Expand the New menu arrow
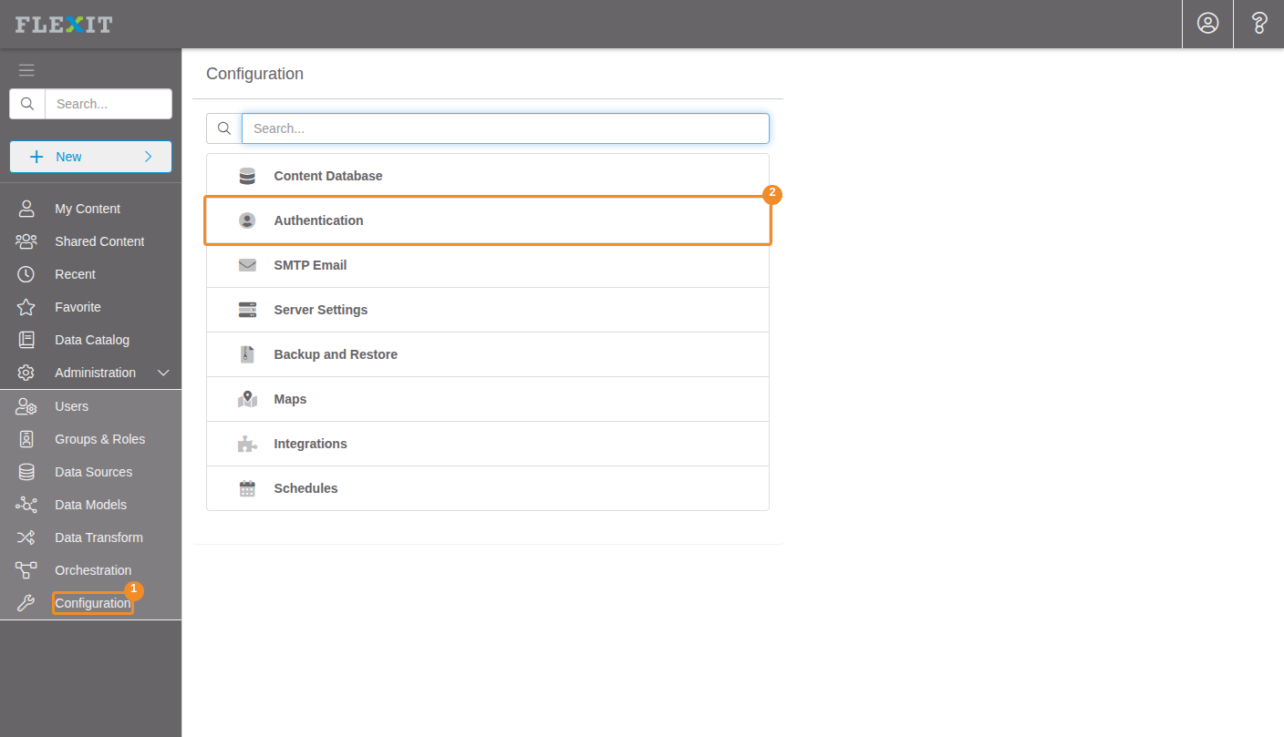The image size is (1284, 737). pyautogui.click(x=149, y=157)
